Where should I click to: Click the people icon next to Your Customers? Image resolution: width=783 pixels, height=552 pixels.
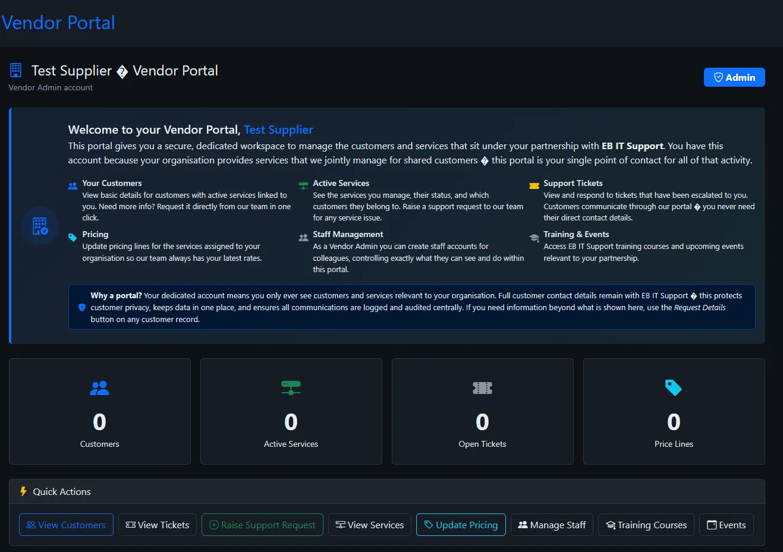[73, 186]
